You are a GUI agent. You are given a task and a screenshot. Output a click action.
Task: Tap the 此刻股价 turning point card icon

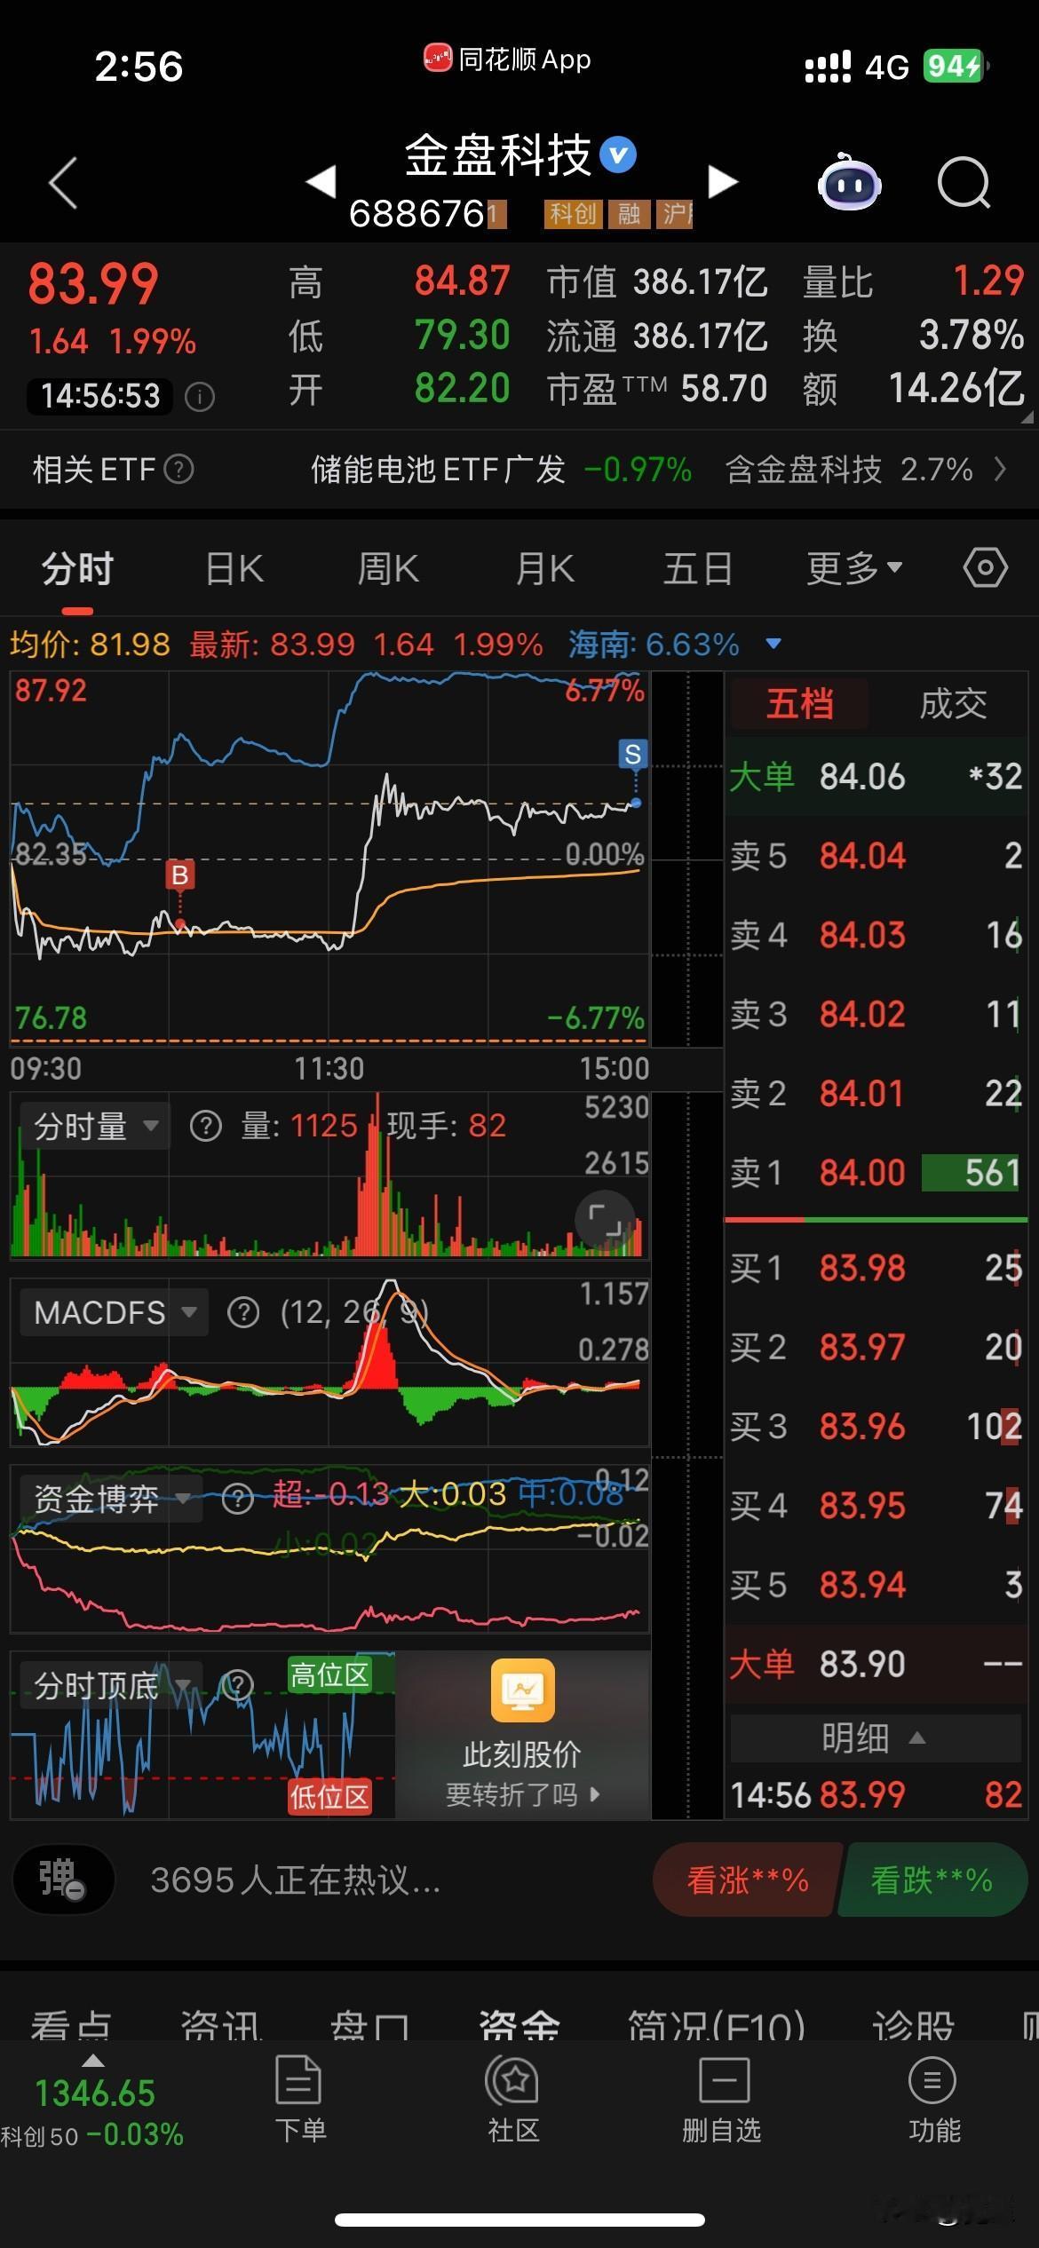click(522, 1690)
